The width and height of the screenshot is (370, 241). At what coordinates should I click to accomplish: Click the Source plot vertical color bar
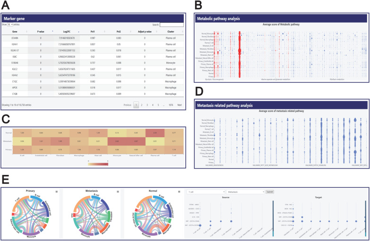pos(273,218)
